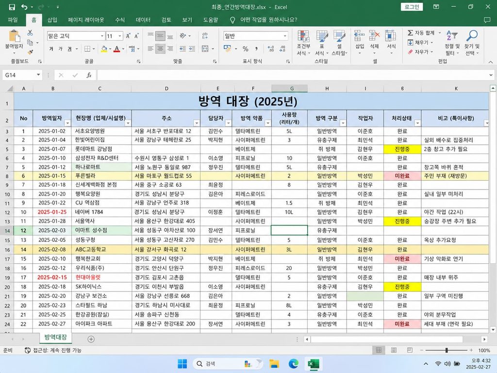The height and width of the screenshot is (373, 497).
Task: Open filter dropdown for 주소 column
Action: (x=197, y=123)
